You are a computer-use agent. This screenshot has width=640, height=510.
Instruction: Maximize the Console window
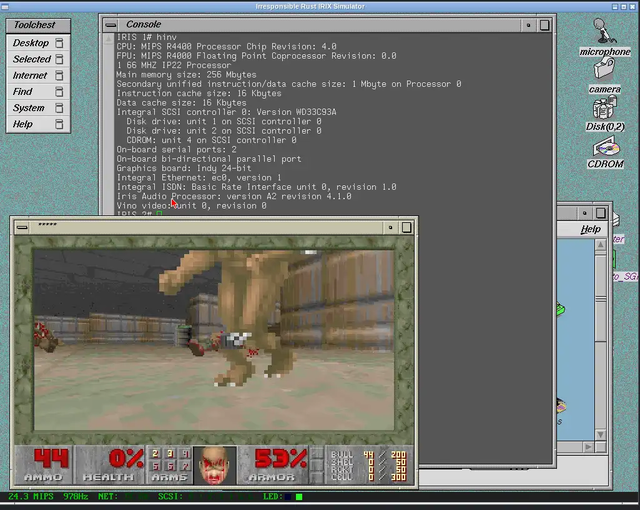coord(544,25)
